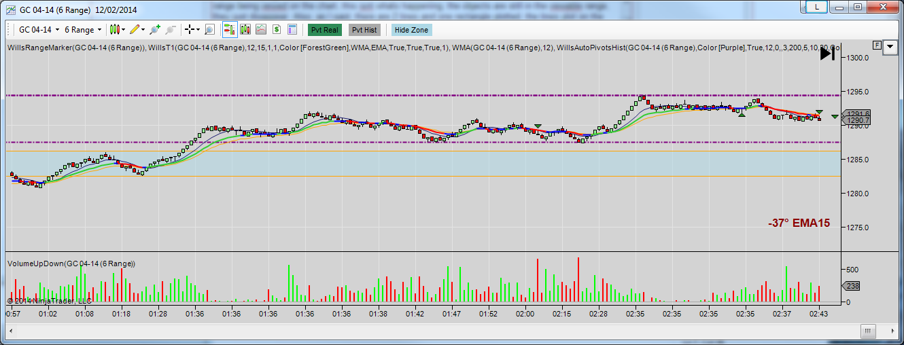
Task: Click the Pvt Hist button
Action: 365,30
